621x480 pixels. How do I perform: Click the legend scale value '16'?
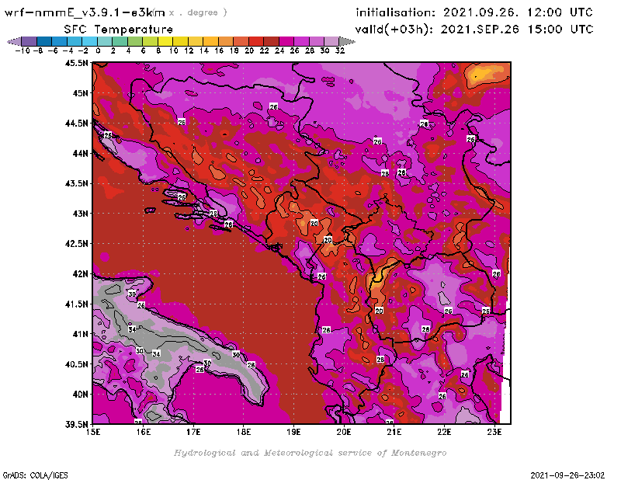pyautogui.click(x=219, y=51)
